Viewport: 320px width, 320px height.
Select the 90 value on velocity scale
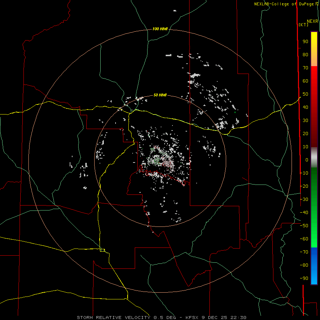point(305,42)
